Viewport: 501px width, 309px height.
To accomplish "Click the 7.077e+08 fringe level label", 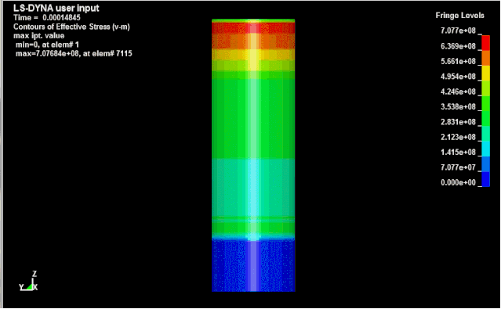I will 458,31.
